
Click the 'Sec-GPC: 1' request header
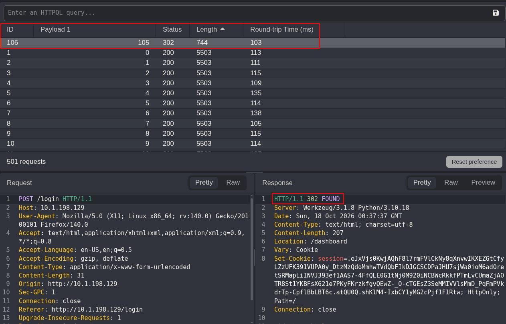point(37,292)
